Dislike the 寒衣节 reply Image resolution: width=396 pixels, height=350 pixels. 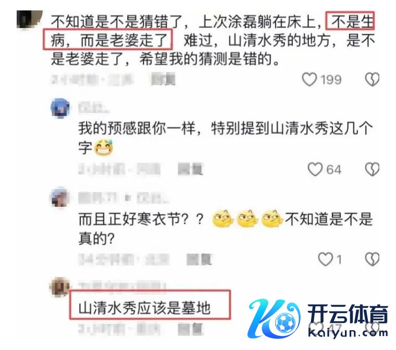click(372, 259)
